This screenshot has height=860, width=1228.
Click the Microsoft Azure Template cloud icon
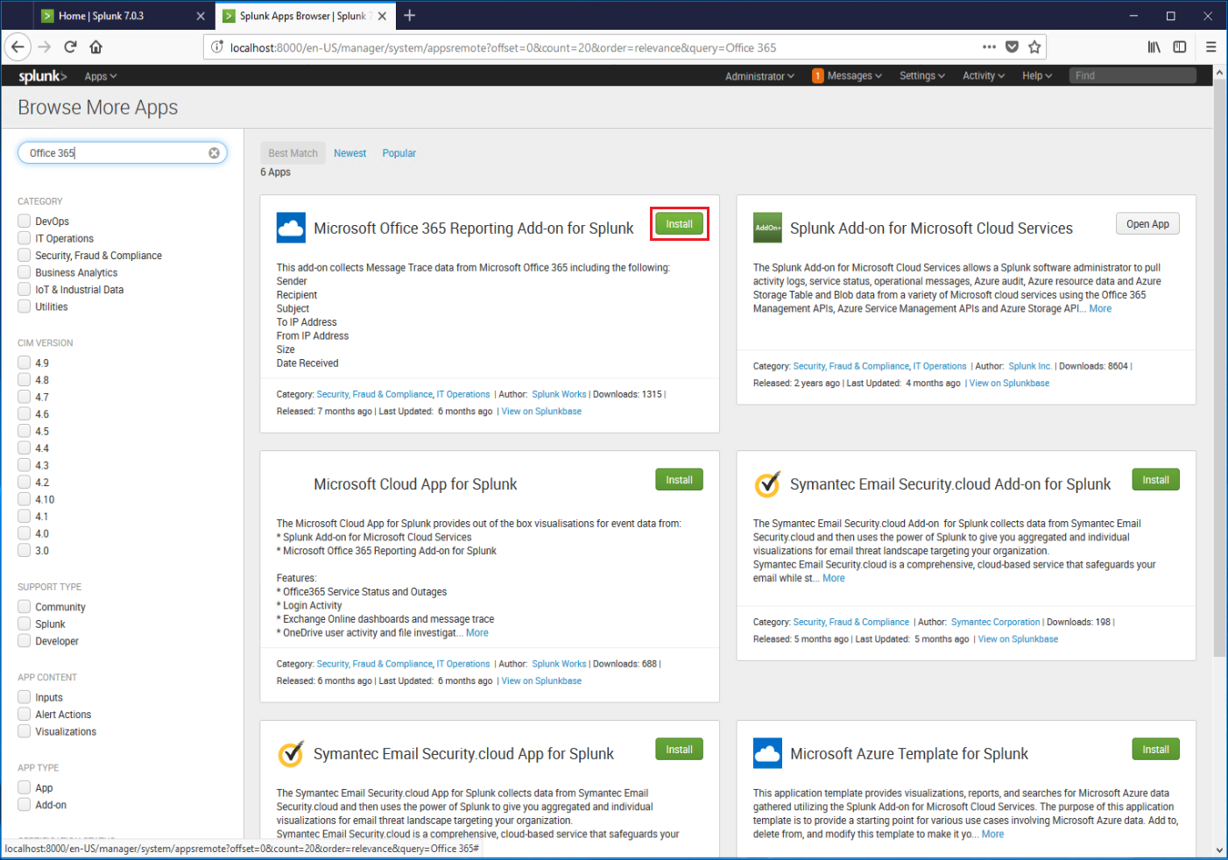pyautogui.click(x=767, y=753)
